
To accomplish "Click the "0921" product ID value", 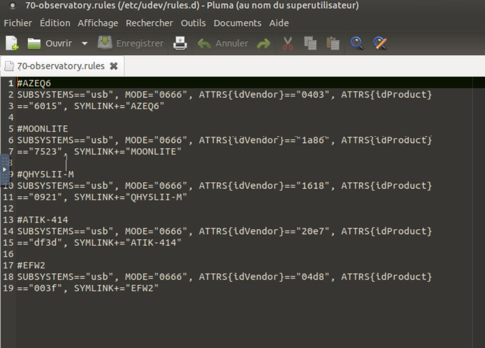I will (x=46, y=197).
